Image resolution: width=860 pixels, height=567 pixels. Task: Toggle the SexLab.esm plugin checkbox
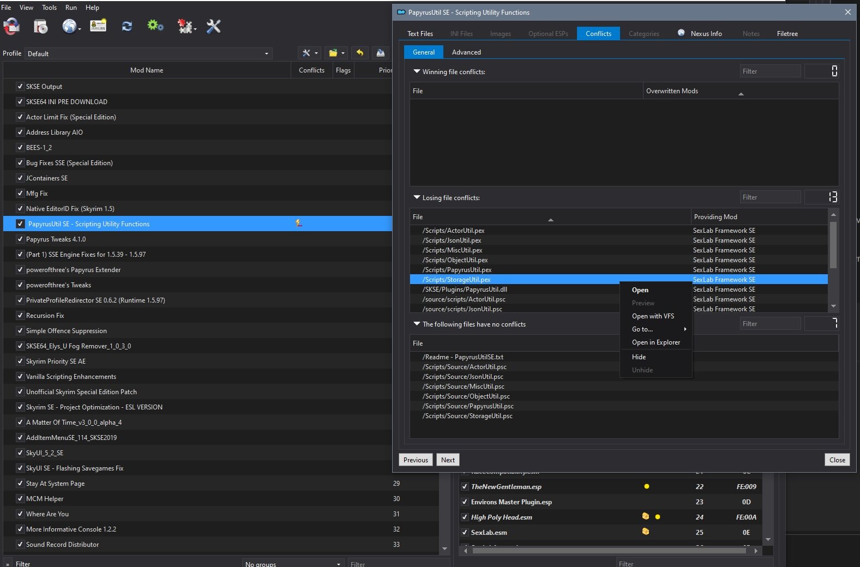tap(465, 532)
